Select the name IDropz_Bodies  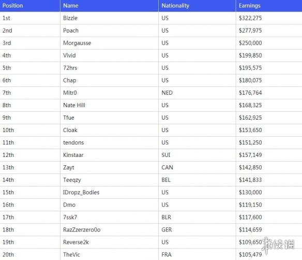pos(81,193)
